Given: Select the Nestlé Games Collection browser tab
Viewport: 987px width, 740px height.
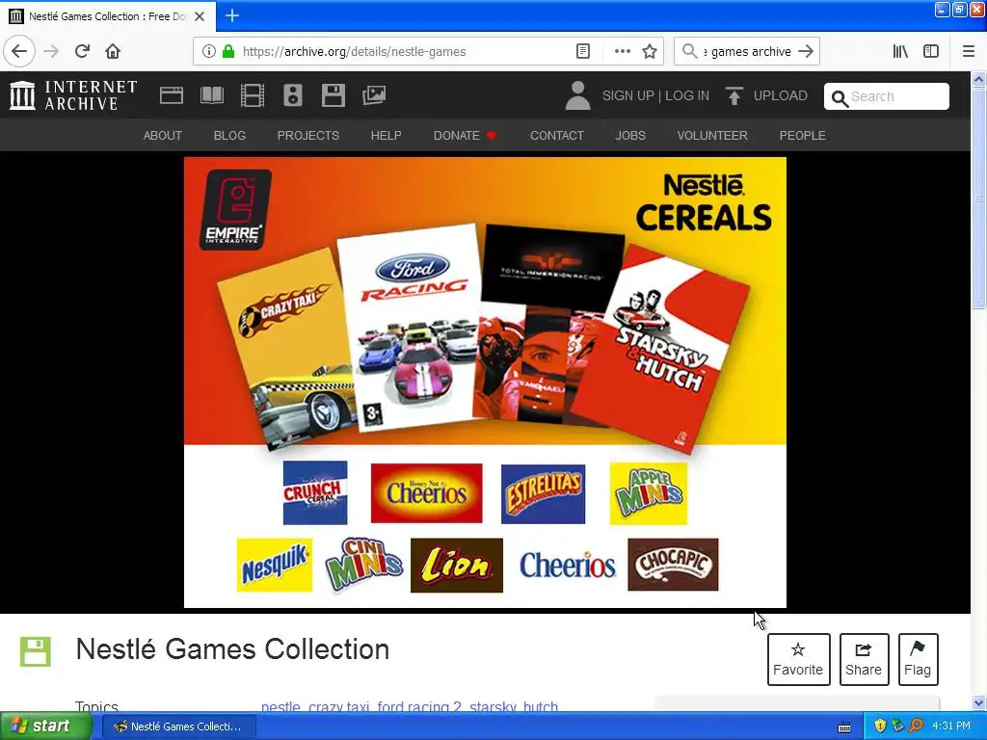Looking at the screenshot, I should click(108, 16).
